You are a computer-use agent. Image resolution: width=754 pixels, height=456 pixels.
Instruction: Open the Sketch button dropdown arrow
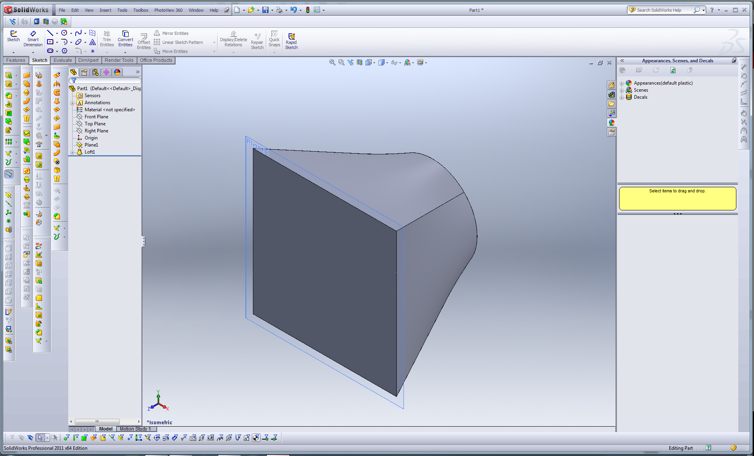[x=13, y=52]
